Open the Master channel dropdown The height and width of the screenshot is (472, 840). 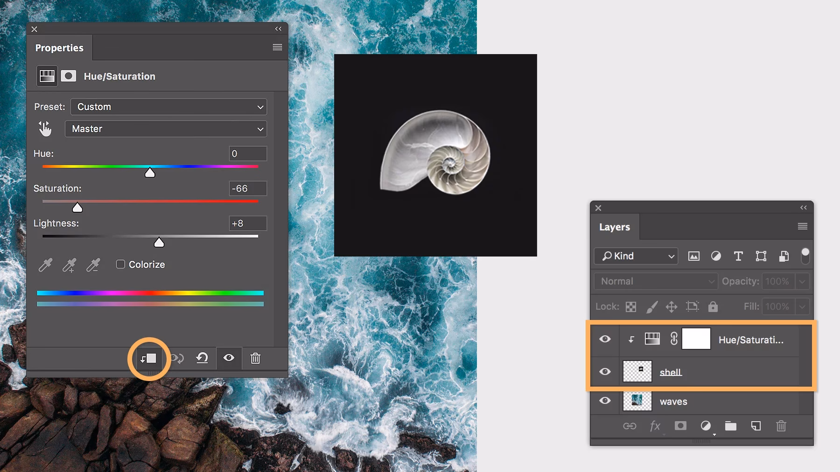[166, 129]
